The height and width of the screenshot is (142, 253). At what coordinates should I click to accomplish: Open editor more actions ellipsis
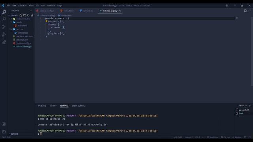(x=249, y=11)
